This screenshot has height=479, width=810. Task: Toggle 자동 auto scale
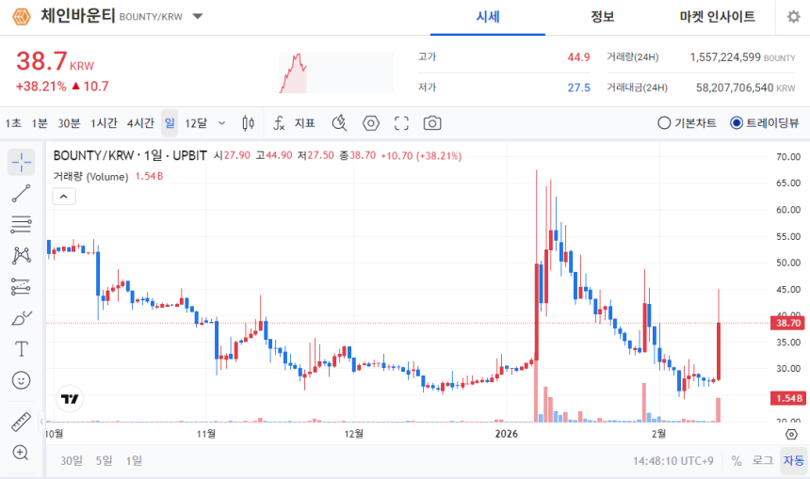(794, 460)
